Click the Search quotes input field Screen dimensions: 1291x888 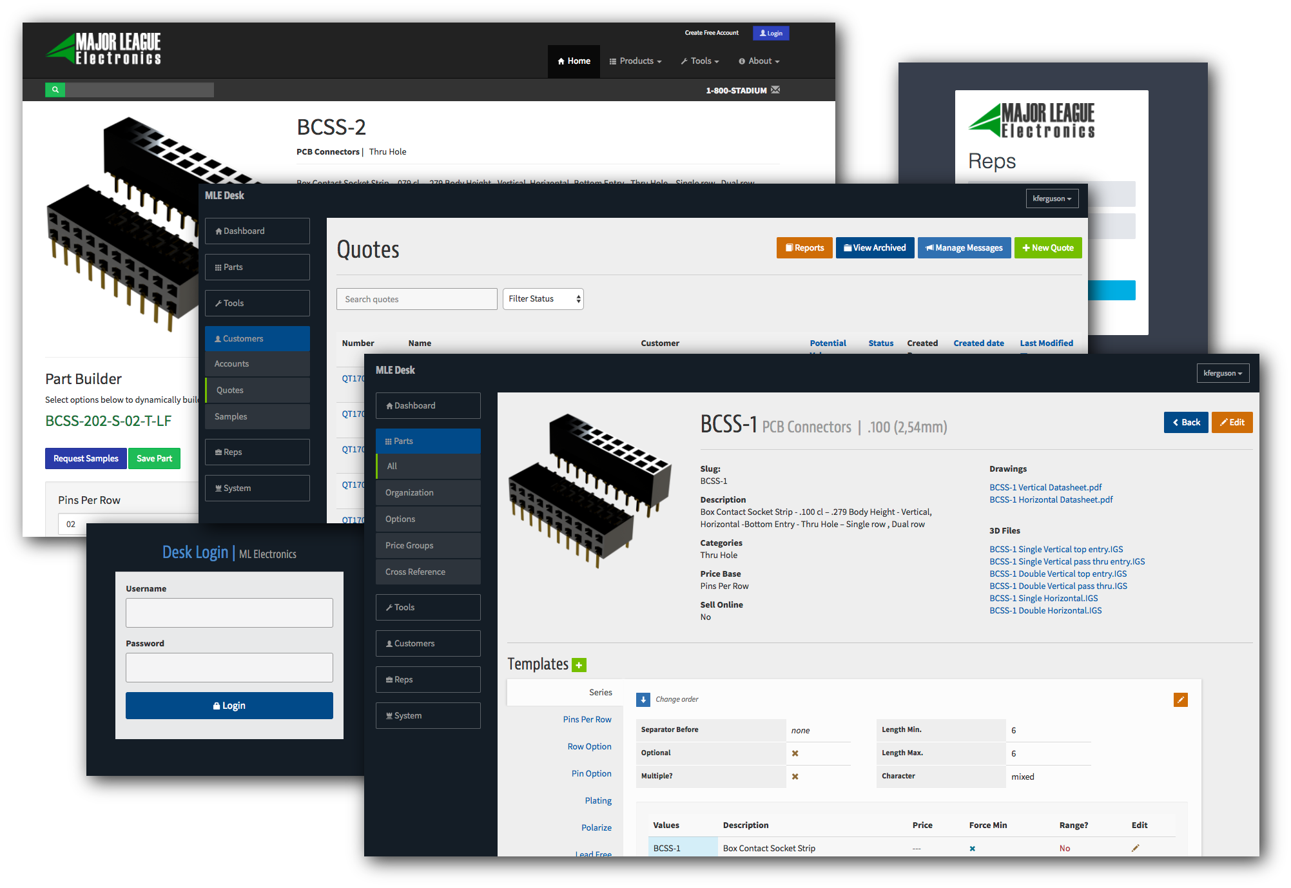click(x=416, y=299)
